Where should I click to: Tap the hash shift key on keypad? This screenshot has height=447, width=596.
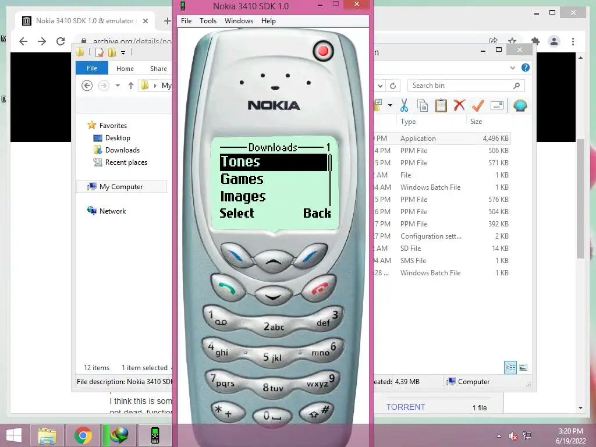[x=318, y=411]
